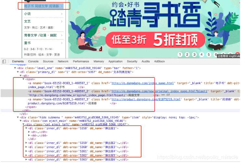The width and height of the screenshot is (241, 163).
Task: Switch to the Console tab
Action: pyautogui.click(x=33, y=61)
